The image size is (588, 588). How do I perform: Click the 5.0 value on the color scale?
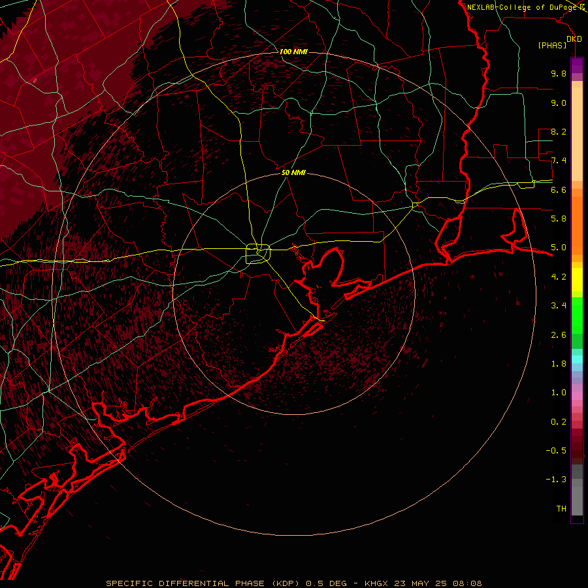click(559, 248)
